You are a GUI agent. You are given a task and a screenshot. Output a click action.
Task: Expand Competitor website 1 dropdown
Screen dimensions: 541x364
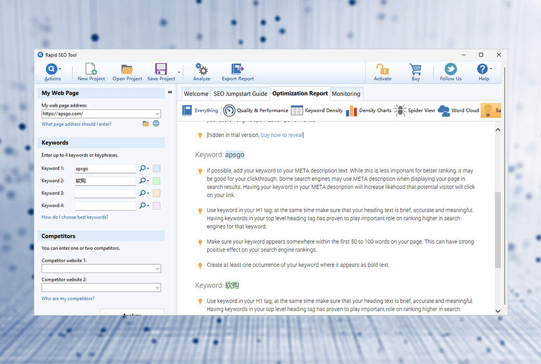(157, 268)
